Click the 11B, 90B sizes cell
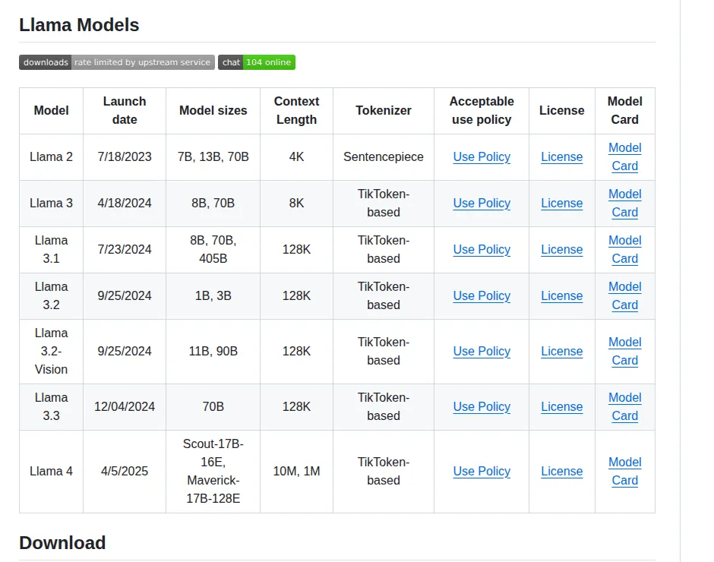The image size is (714, 562). click(213, 352)
